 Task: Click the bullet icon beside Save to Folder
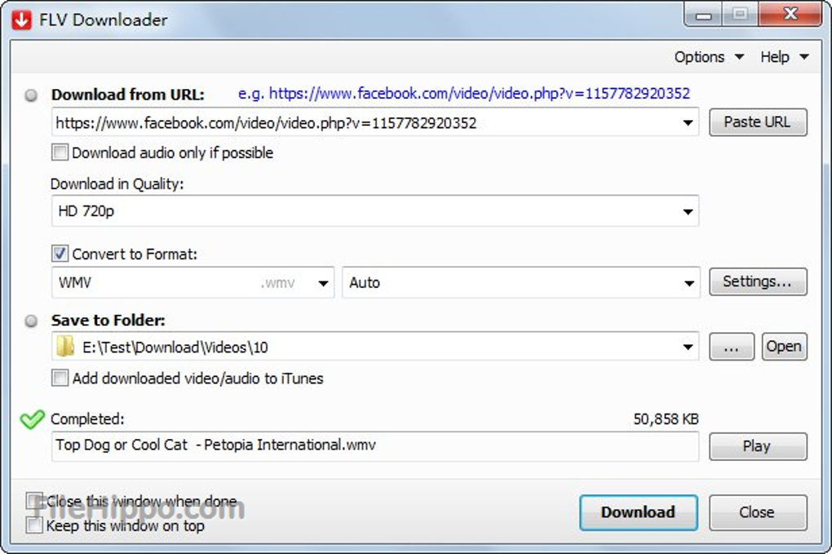(x=32, y=321)
